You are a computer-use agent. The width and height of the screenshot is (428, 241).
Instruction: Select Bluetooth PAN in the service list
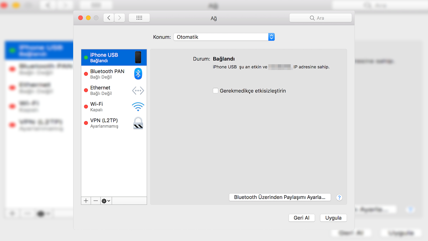coord(114,74)
